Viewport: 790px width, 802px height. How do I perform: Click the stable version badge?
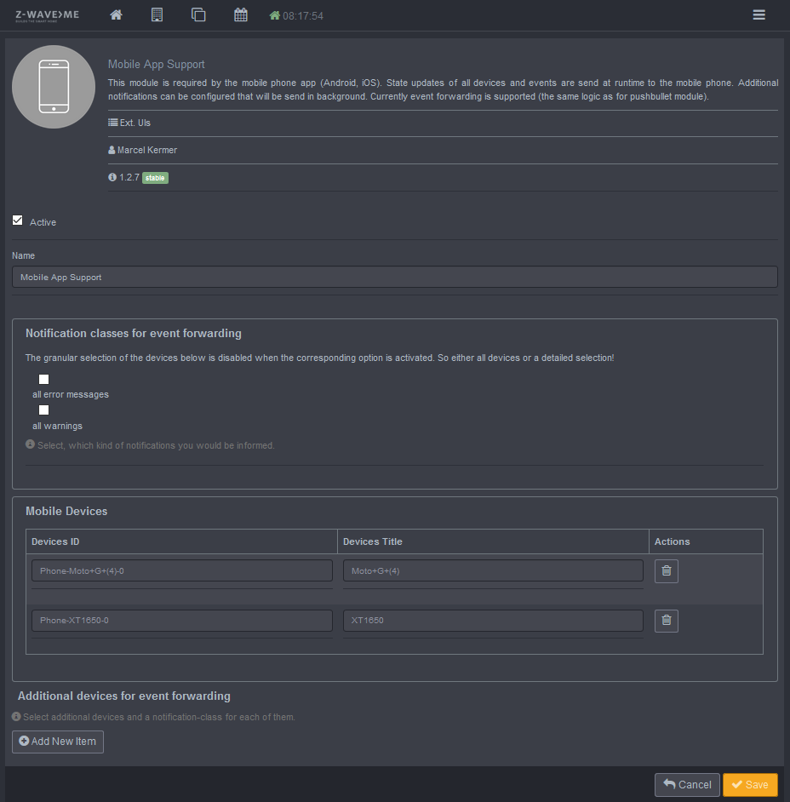[155, 178]
